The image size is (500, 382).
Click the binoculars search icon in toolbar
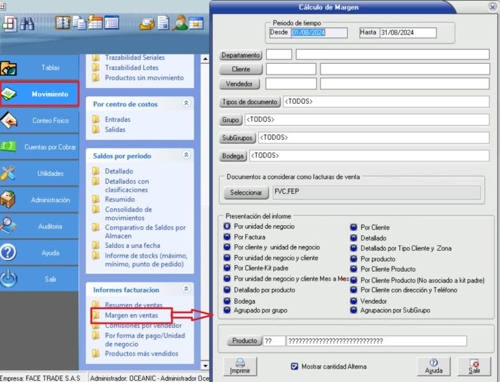27,24
